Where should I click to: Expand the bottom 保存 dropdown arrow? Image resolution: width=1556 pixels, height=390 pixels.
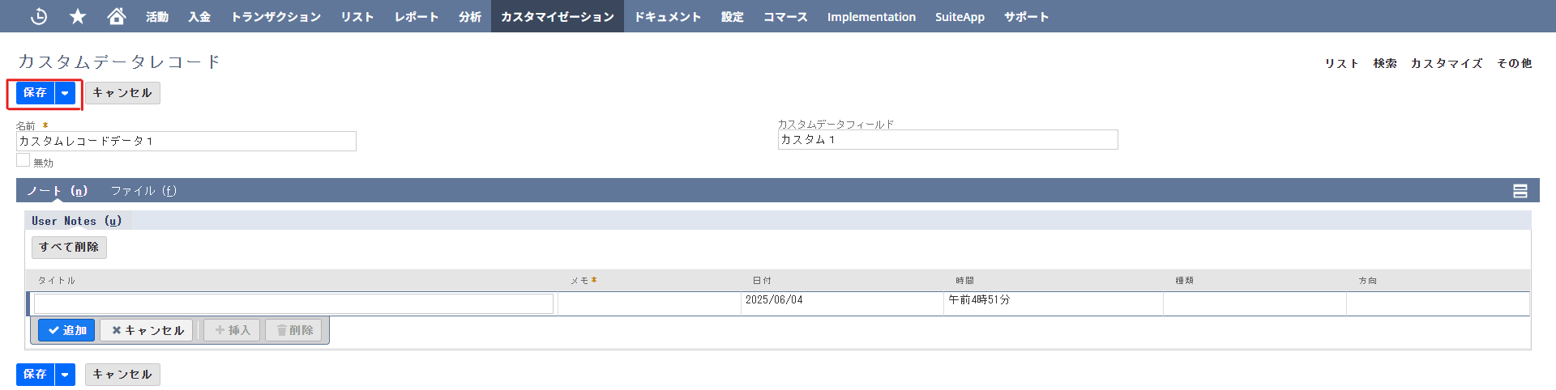(x=65, y=375)
